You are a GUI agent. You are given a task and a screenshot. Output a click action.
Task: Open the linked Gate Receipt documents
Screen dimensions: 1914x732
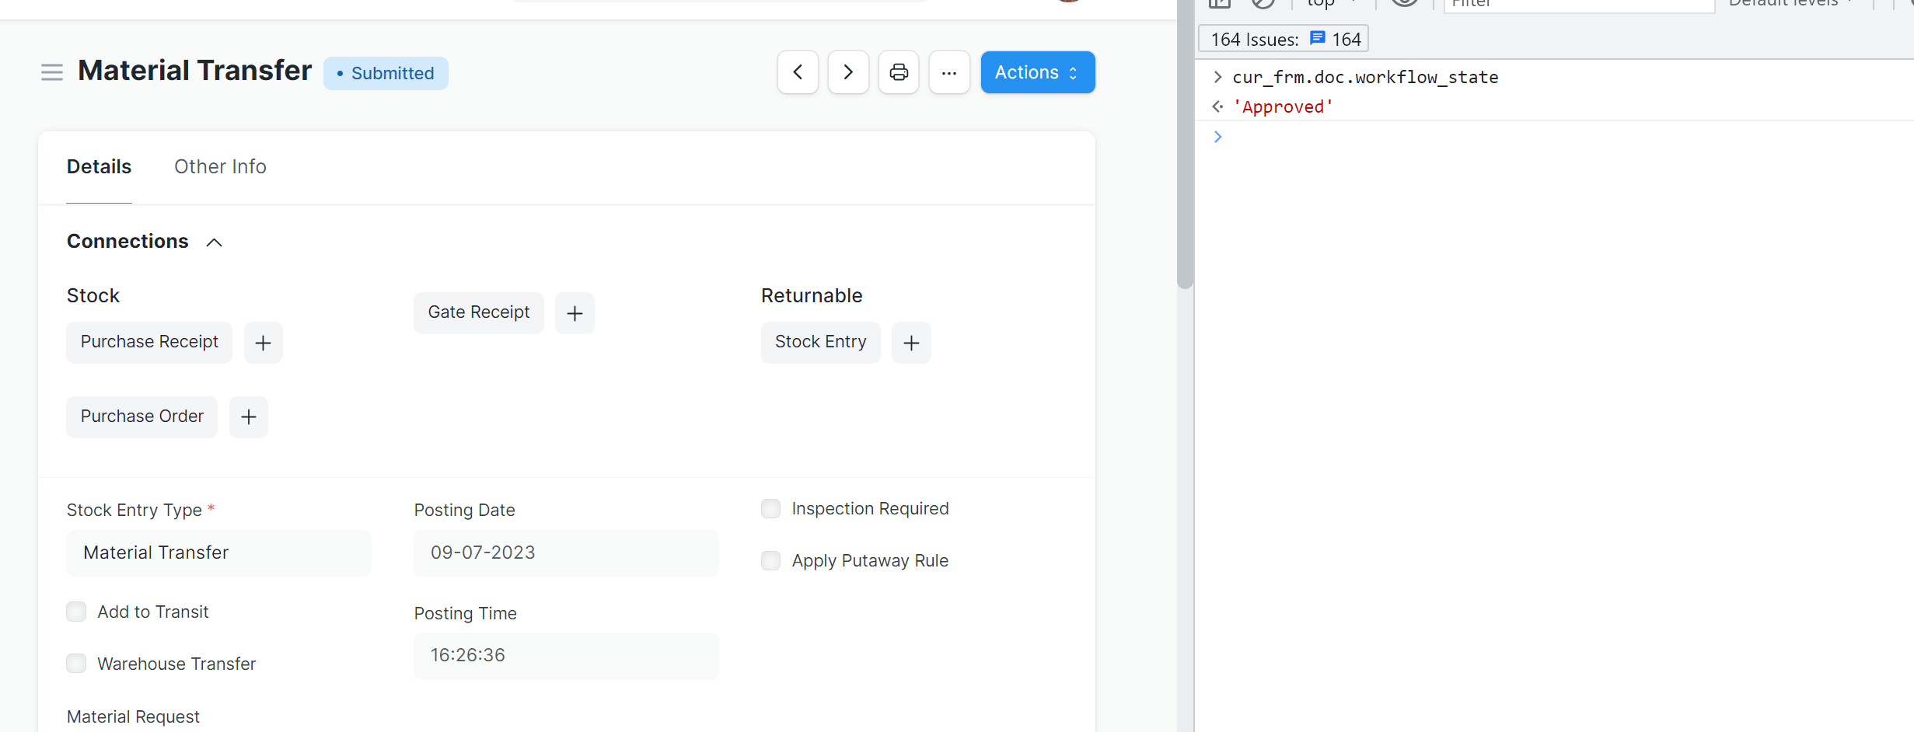[478, 312]
